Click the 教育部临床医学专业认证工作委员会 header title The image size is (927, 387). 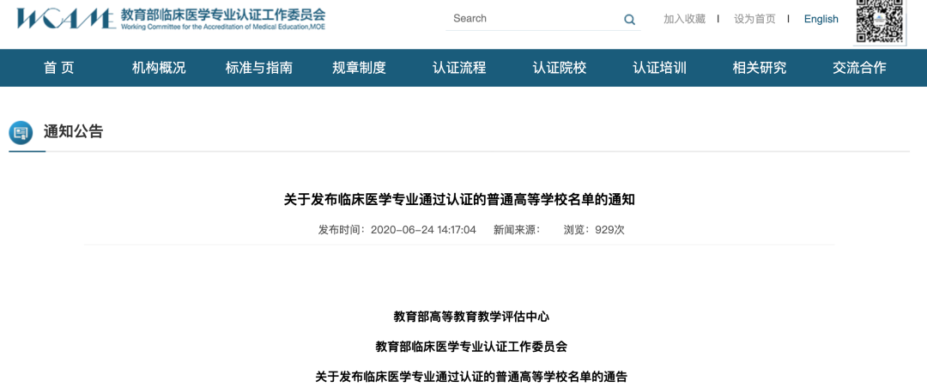coord(223,14)
